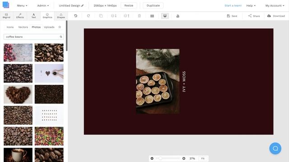Select the IVY + MOSS text on canvas
Screen dimensions: 289x162
[x=184, y=81]
